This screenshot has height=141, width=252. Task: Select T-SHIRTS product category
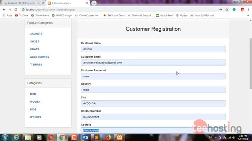point(36,65)
